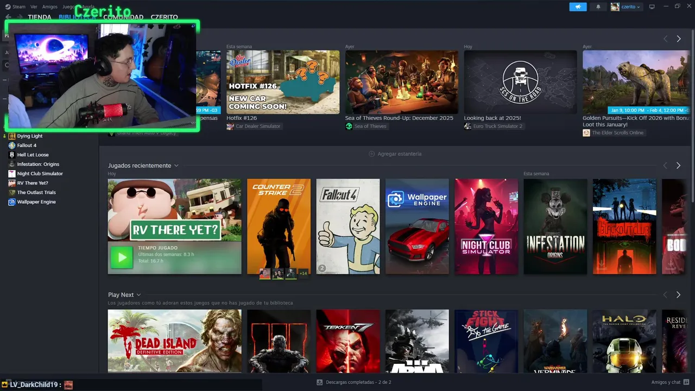Click the friends chat icon beside Amigos y chat
This screenshot has width=695, height=391.
687,382
